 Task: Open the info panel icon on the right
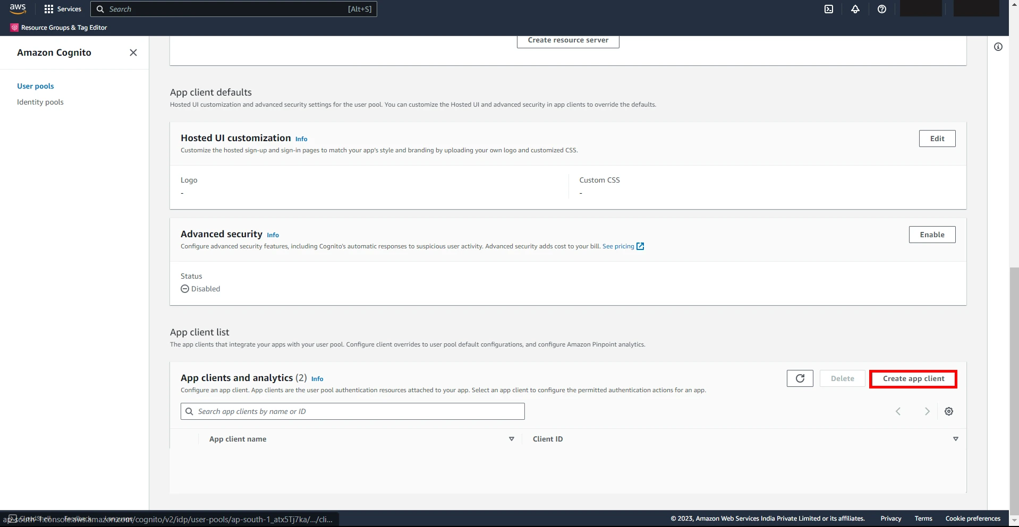pos(998,47)
